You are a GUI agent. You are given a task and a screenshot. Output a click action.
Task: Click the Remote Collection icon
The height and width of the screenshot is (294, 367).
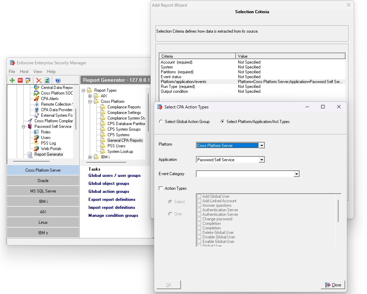(x=37, y=104)
